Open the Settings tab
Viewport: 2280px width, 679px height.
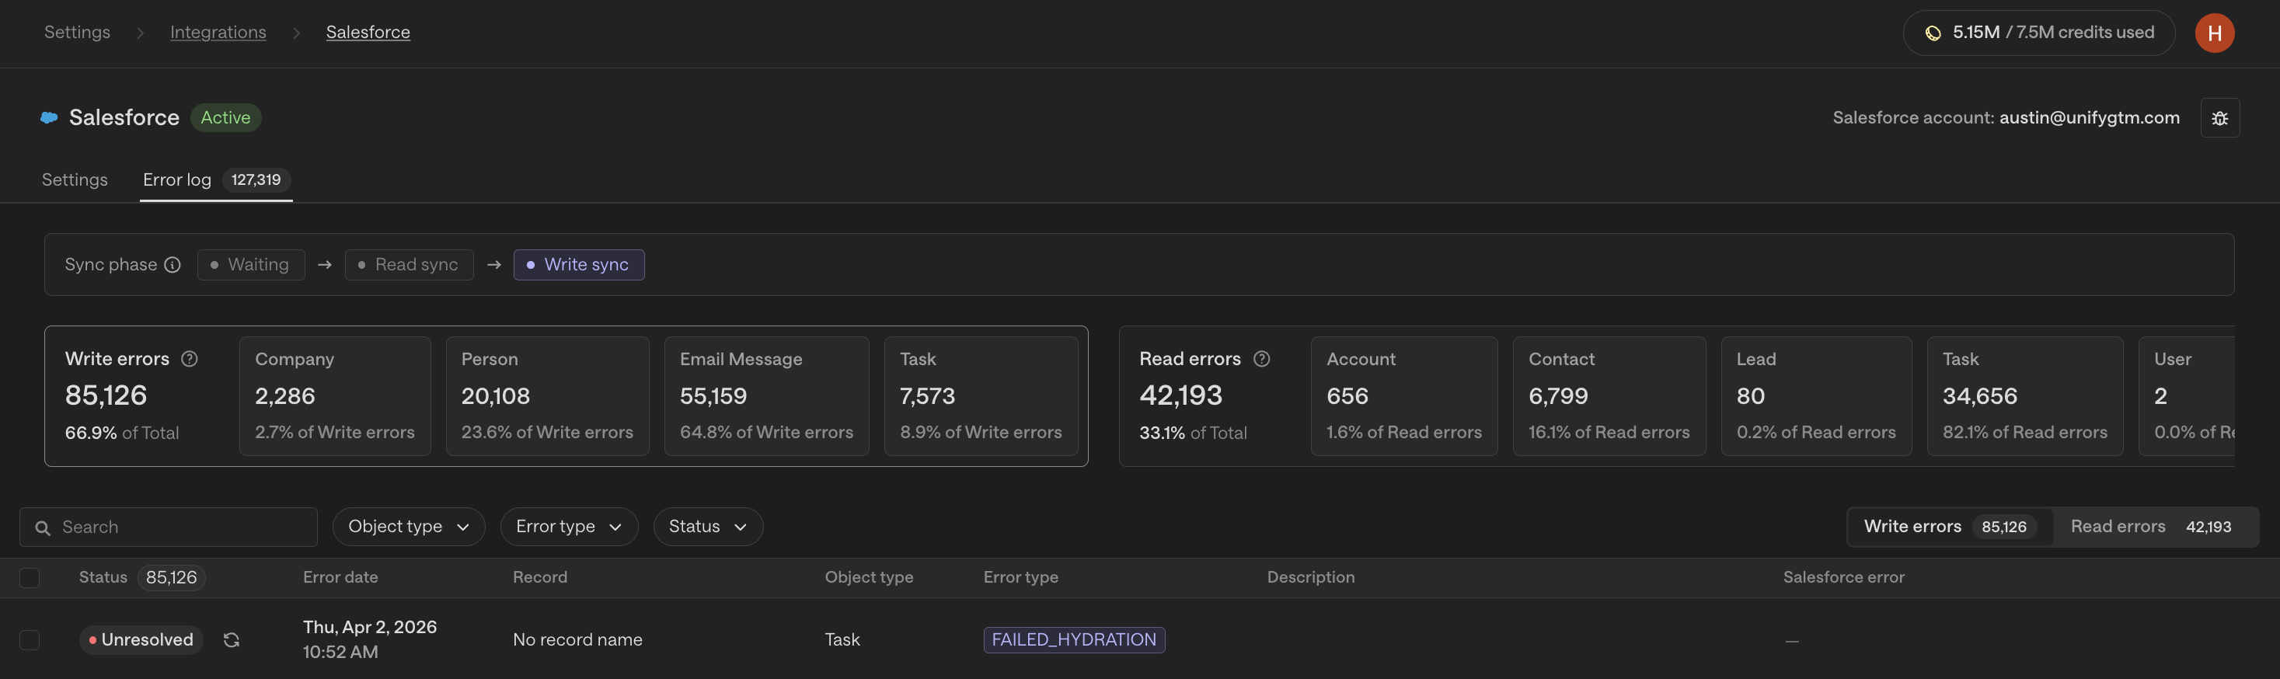point(75,179)
